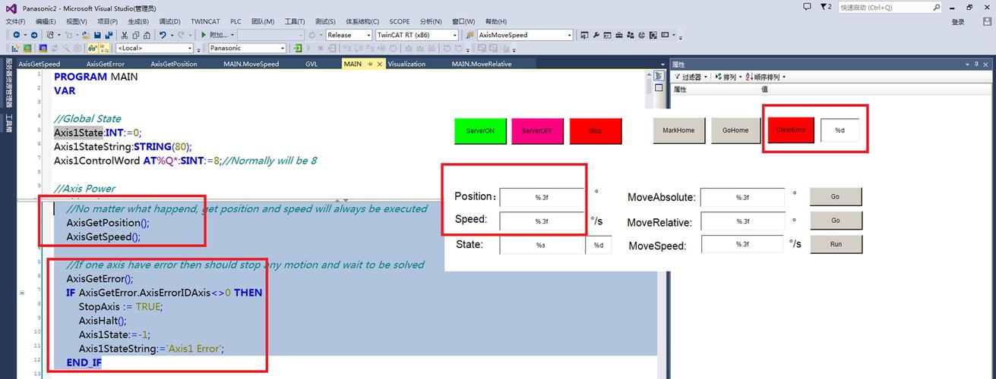The height and width of the screenshot is (379, 996).
Task: Open the Release configuration dropdown
Action: [x=348, y=35]
